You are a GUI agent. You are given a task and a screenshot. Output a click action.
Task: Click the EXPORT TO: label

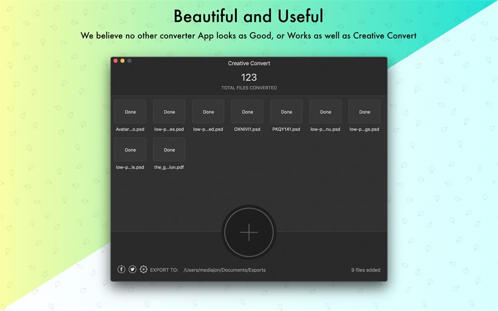point(164,270)
